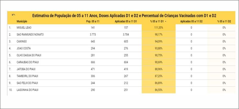Sort by Pop. 05 a 11 column header

[93, 22]
